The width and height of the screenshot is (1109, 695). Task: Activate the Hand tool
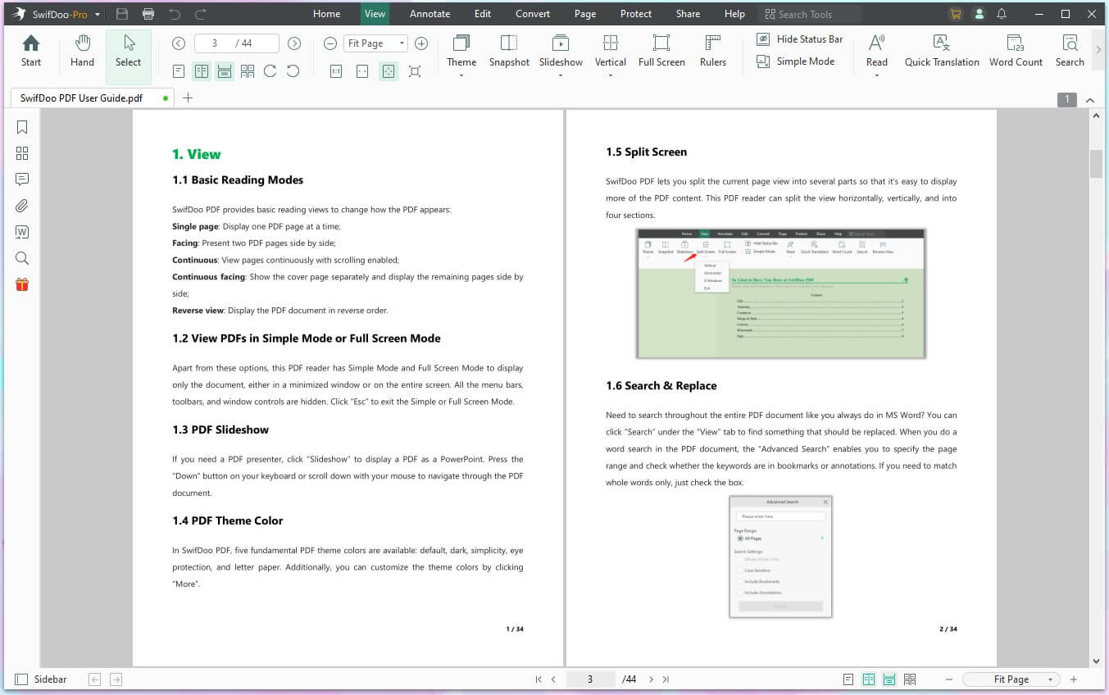(82, 51)
